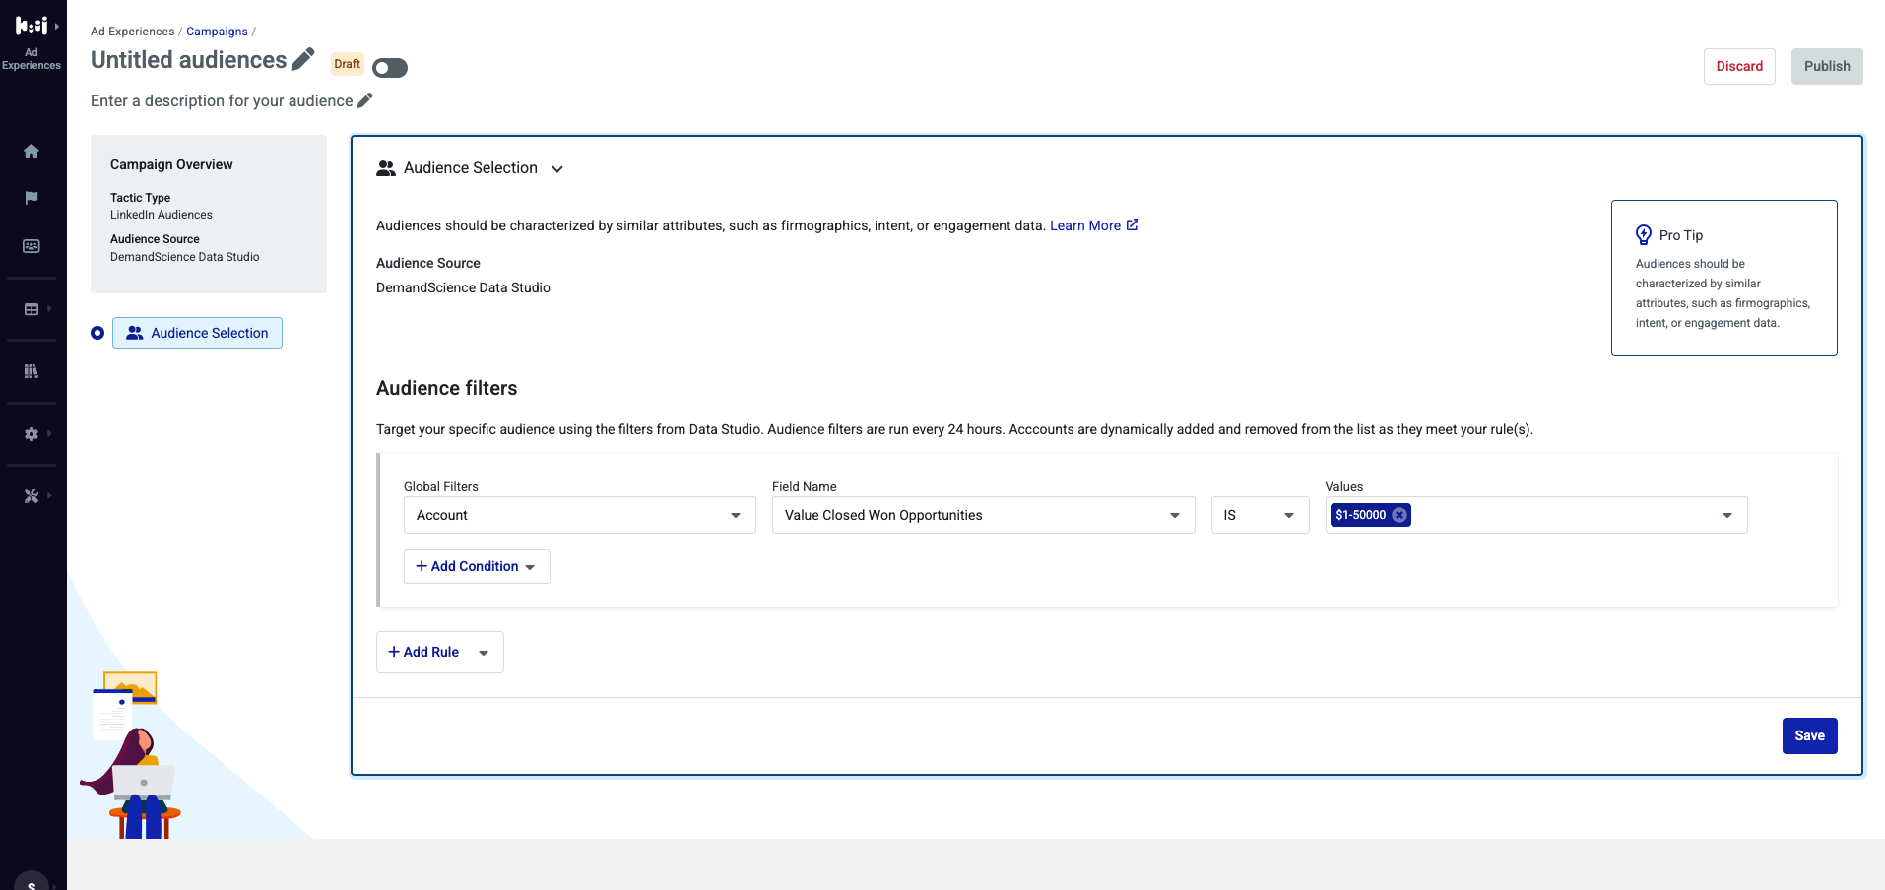This screenshot has width=1885, height=890.
Task: Open the Values dropdown arrow
Action: pyautogui.click(x=1727, y=515)
